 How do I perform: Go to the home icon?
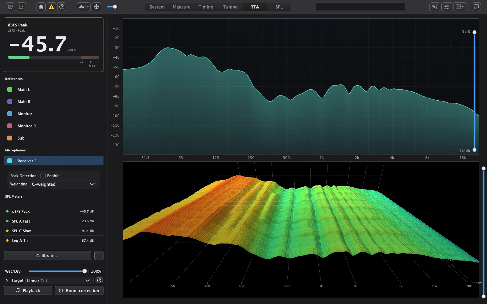(x=41, y=7)
